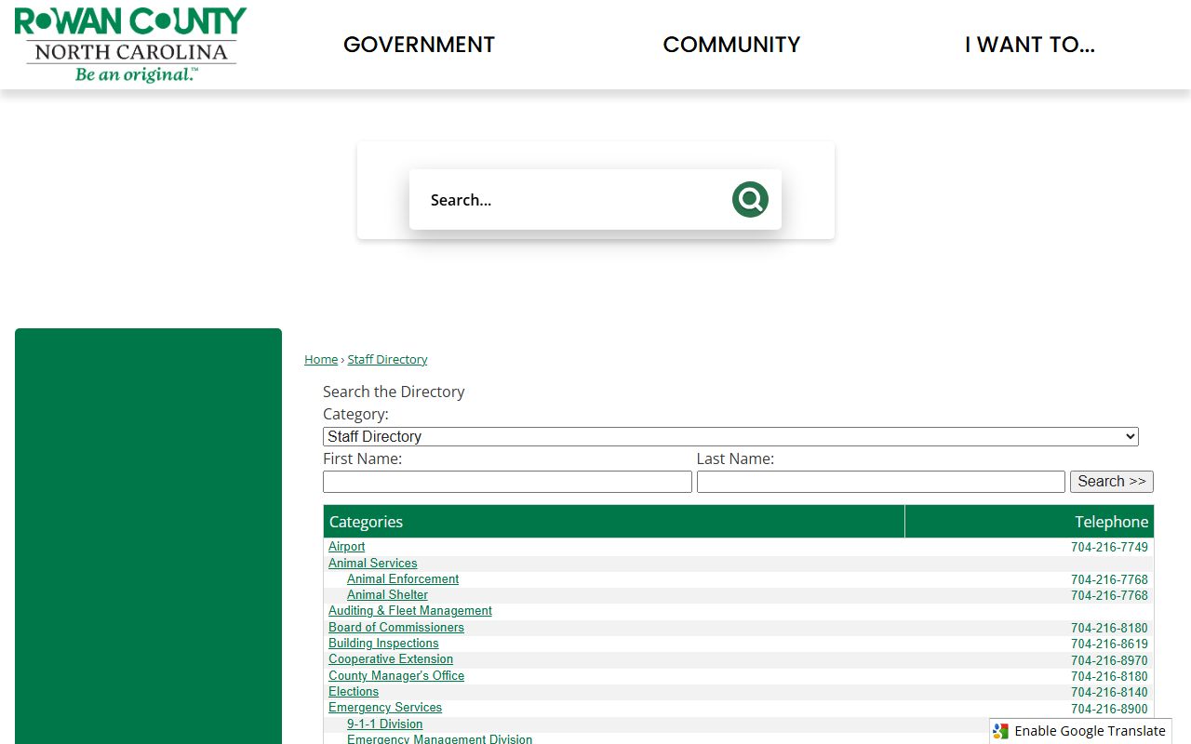Screen dimensions: 1191x744
Task: Click the First Name input field
Action: (507, 482)
